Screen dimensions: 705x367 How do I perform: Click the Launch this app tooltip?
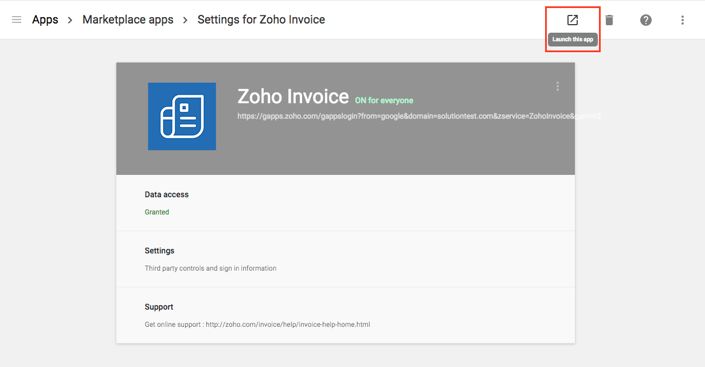pos(573,40)
